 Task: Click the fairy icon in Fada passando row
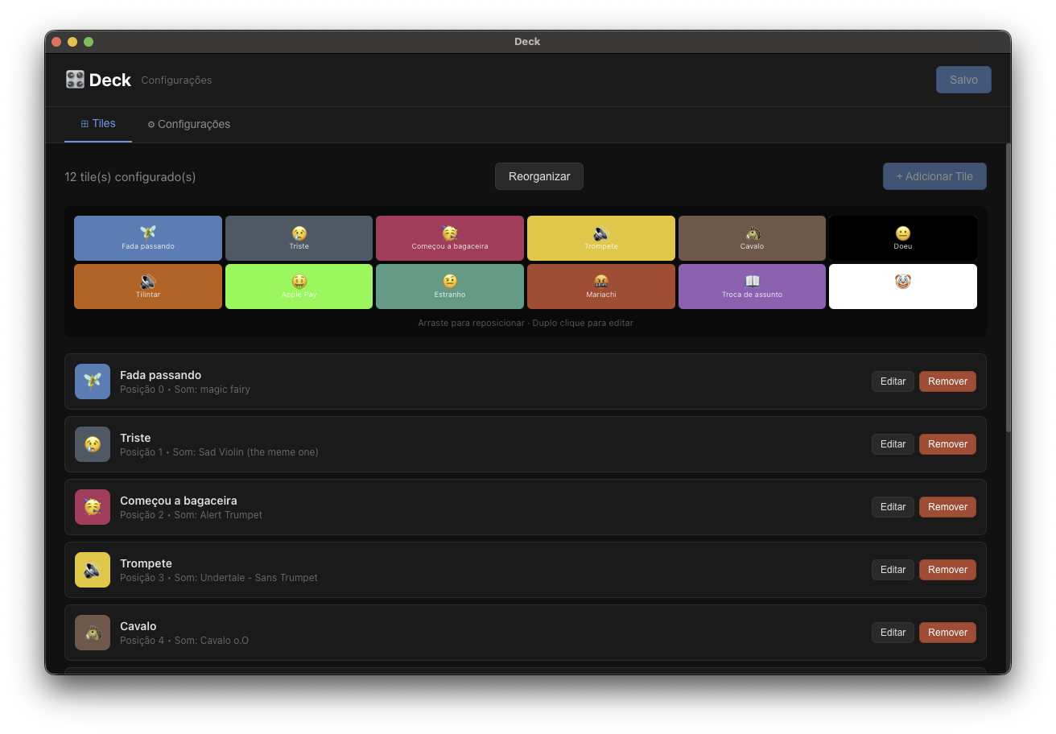tap(93, 381)
